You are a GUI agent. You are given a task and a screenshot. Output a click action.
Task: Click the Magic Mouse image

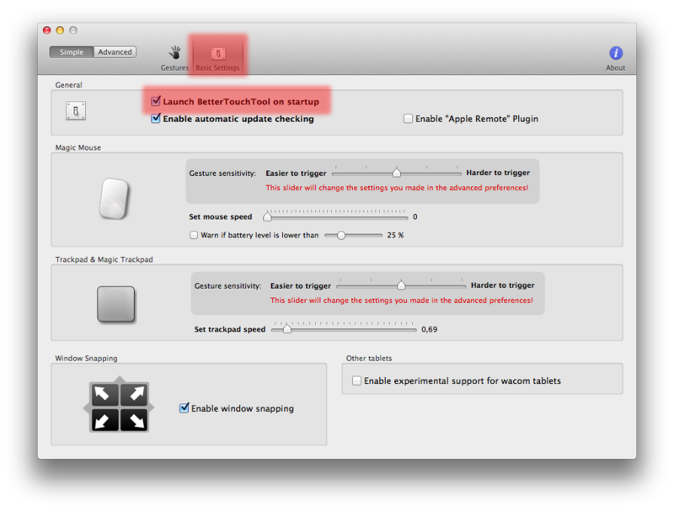click(x=115, y=199)
